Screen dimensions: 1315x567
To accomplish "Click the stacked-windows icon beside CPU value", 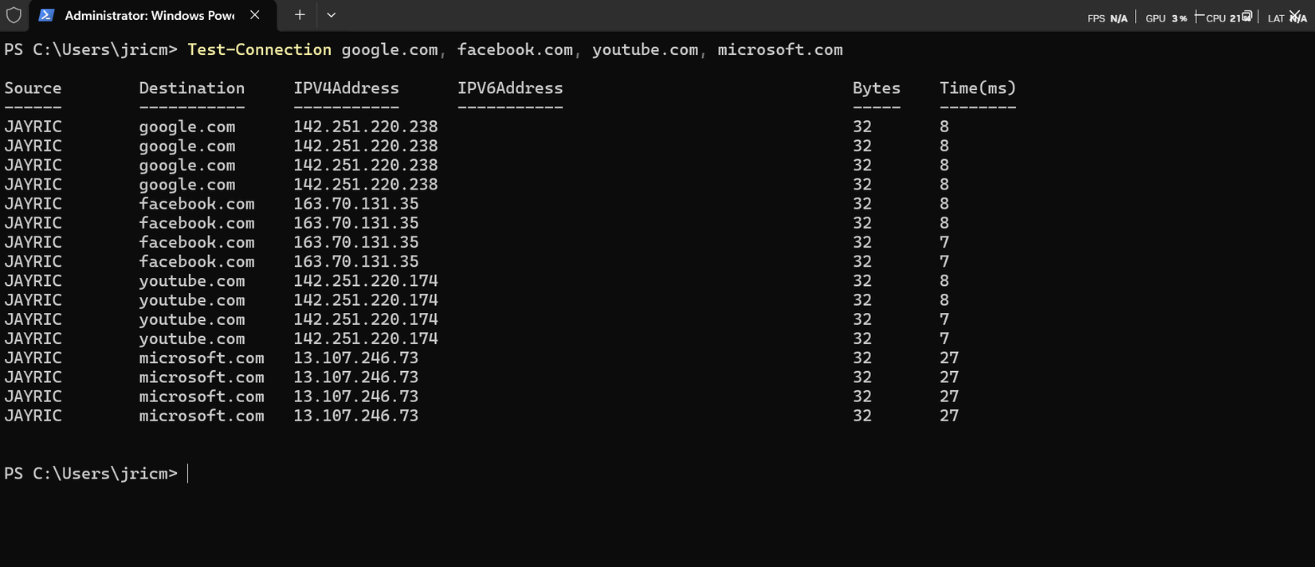I will coord(1246,16).
